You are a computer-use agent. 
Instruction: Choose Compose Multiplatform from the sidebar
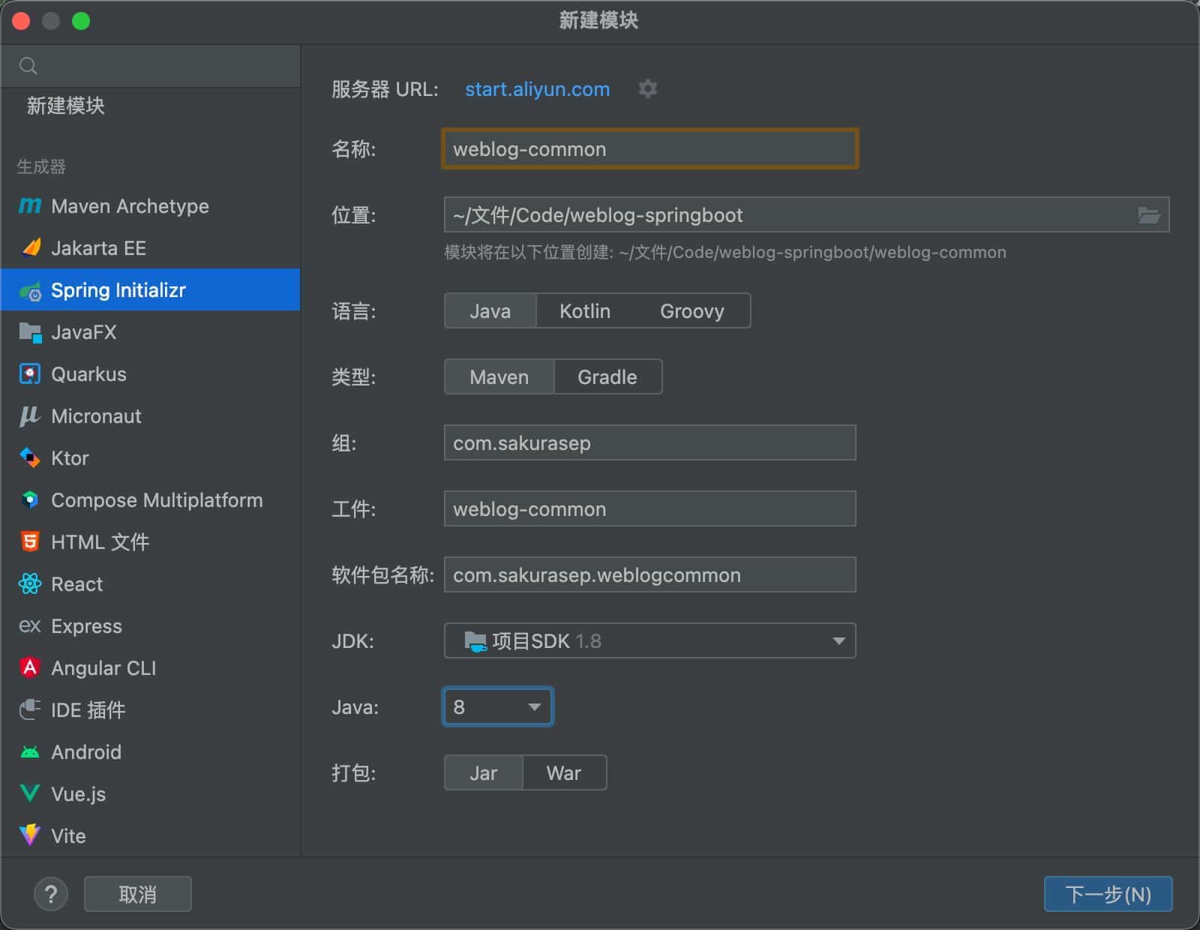pos(156,500)
